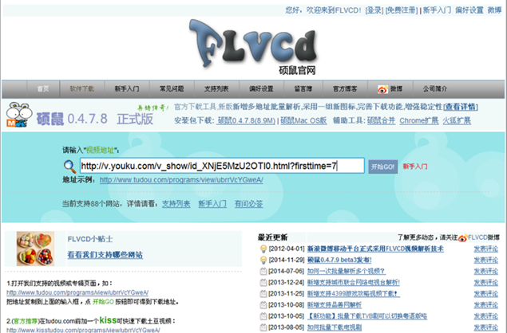Open 如何一次批量解析多个视频 link
This screenshot has height=333, width=507.
coord(347,272)
